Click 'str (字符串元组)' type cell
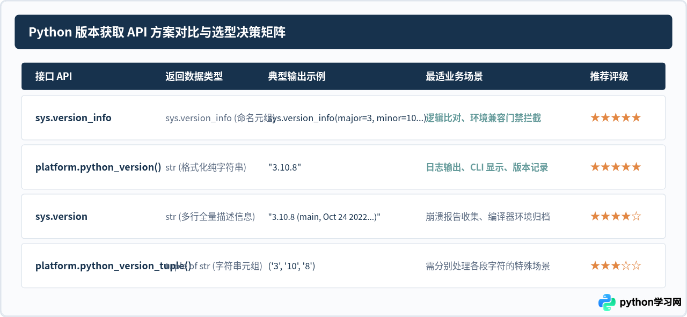Screen dimensions: 687x317 214,266
